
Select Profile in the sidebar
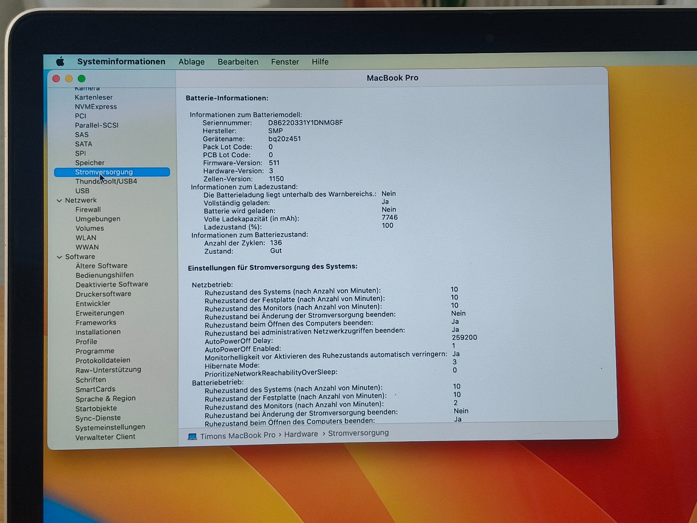(86, 342)
